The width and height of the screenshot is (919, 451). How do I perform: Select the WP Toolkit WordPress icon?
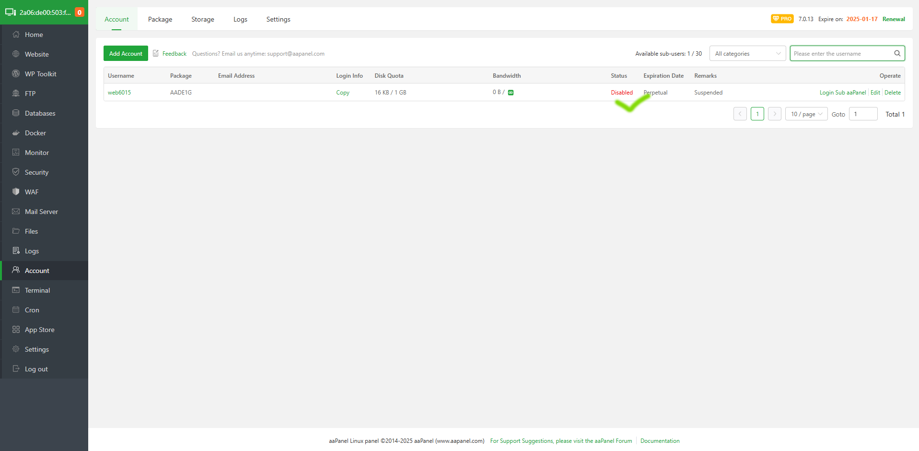pyautogui.click(x=16, y=74)
